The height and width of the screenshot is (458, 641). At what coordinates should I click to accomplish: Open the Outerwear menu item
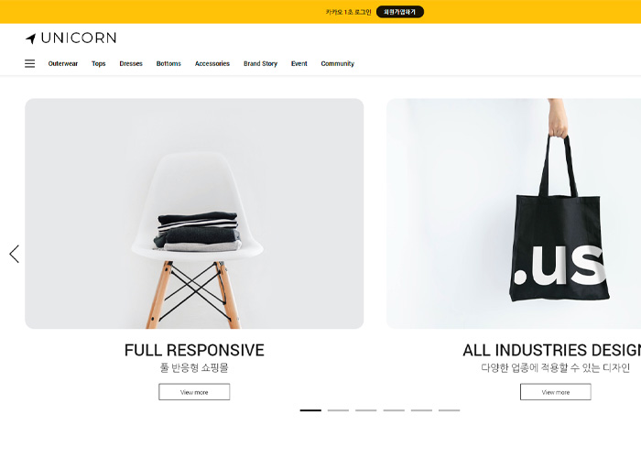click(63, 64)
